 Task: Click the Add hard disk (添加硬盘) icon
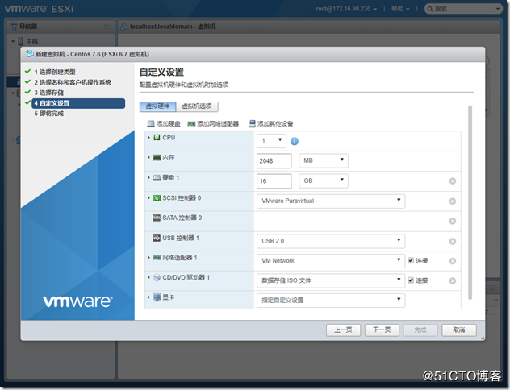(x=151, y=124)
